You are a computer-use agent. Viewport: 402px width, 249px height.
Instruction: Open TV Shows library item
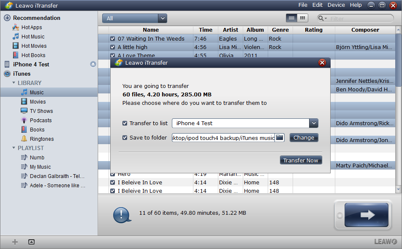click(x=41, y=111)
